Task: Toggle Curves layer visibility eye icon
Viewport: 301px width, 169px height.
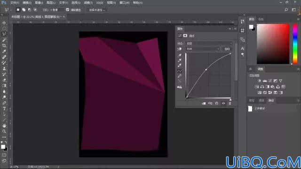Action: point(223,103)
